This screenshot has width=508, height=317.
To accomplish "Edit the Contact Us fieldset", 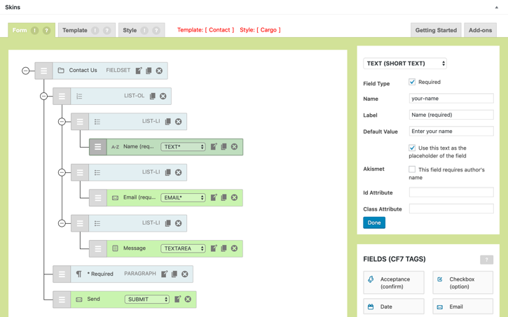I will pos(139,71).
